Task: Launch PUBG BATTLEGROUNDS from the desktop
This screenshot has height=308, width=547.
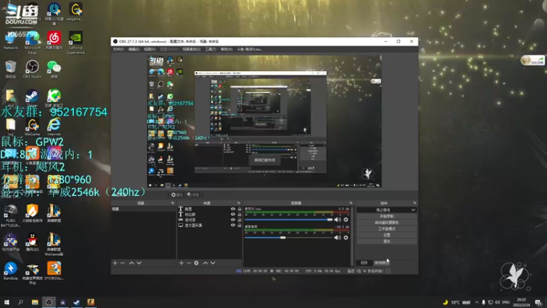Action: [10, 216]
